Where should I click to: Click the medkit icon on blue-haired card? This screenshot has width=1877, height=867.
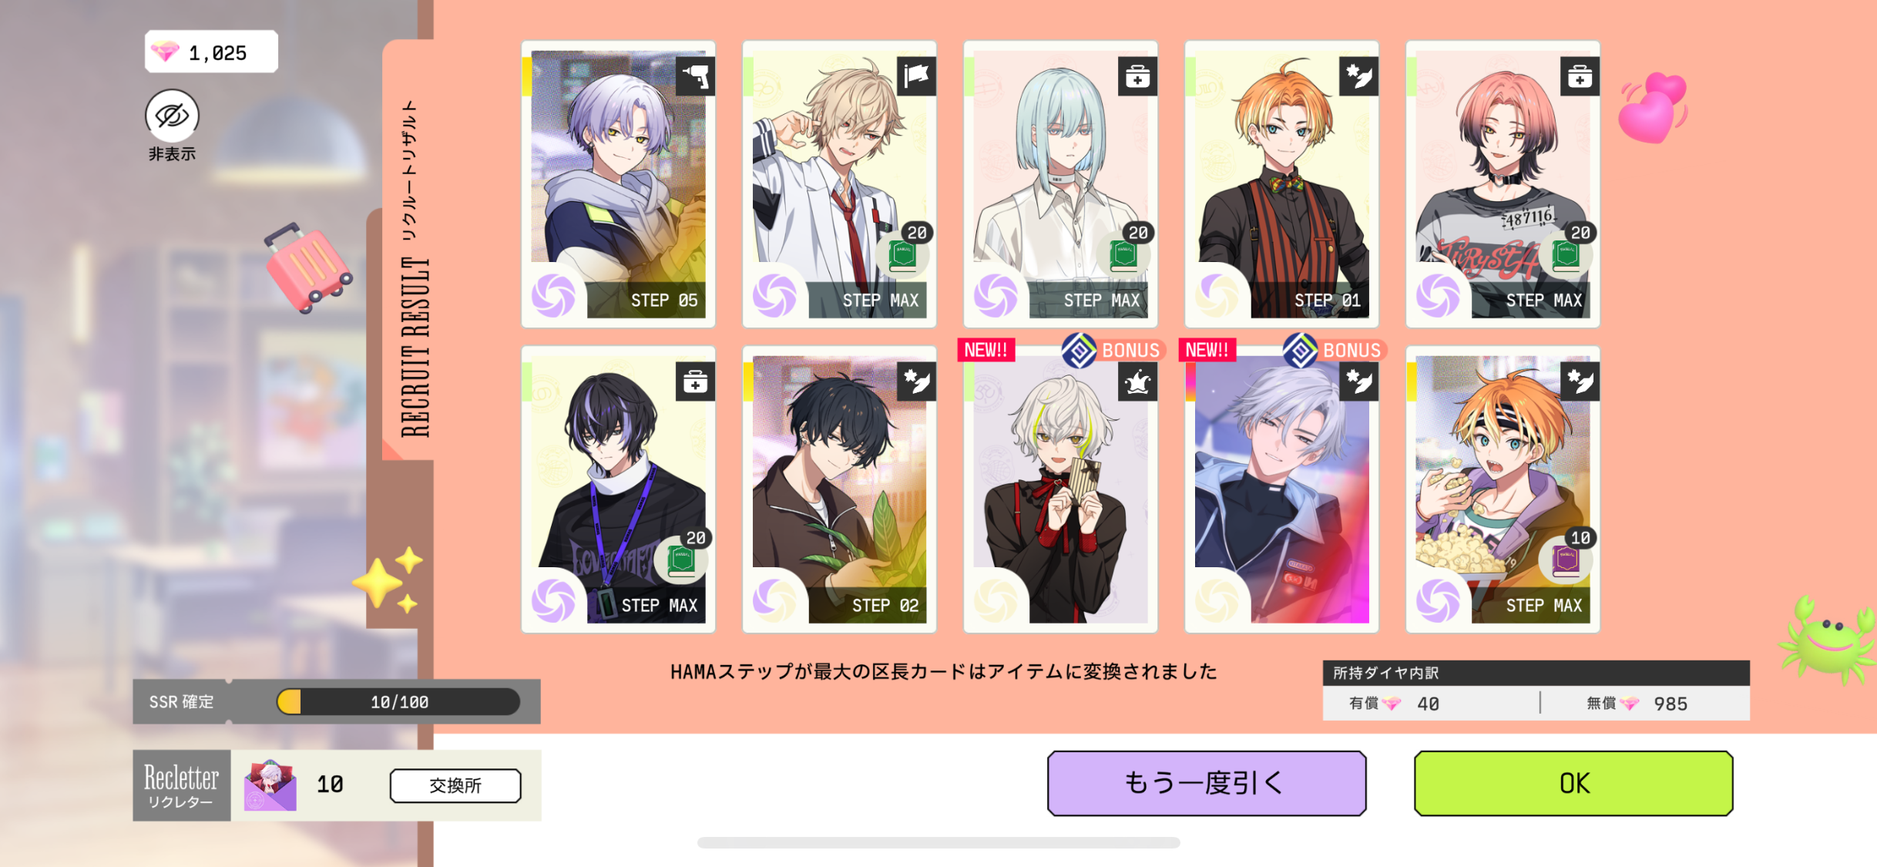point(1137,76)
